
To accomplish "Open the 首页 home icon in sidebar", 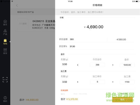I will (5, 23).
